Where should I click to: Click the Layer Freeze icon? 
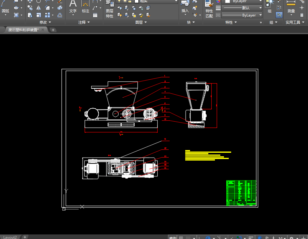click(x=134, y=8)
